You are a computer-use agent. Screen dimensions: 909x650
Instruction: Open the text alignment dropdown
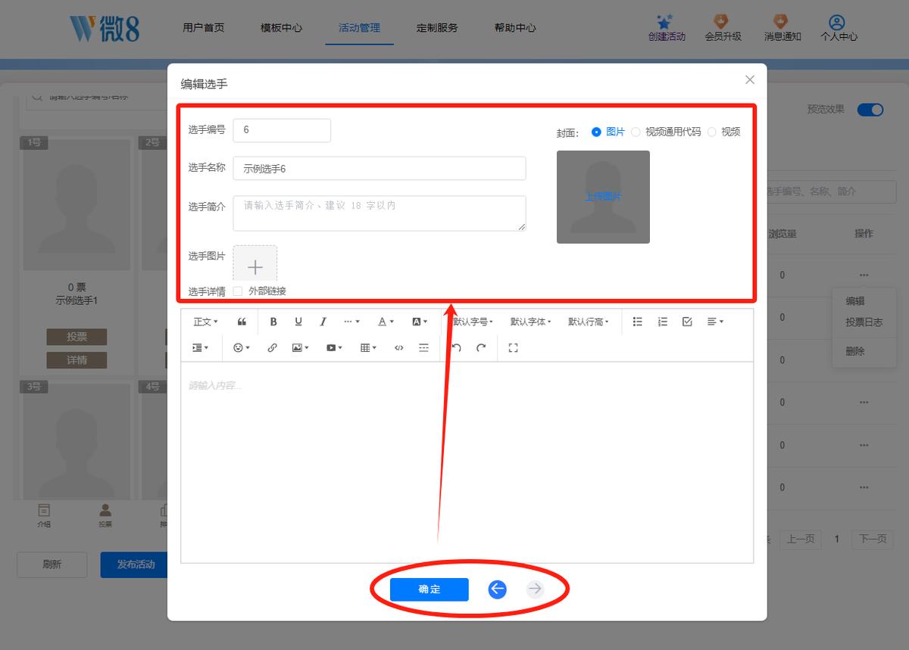click(715, 322)
